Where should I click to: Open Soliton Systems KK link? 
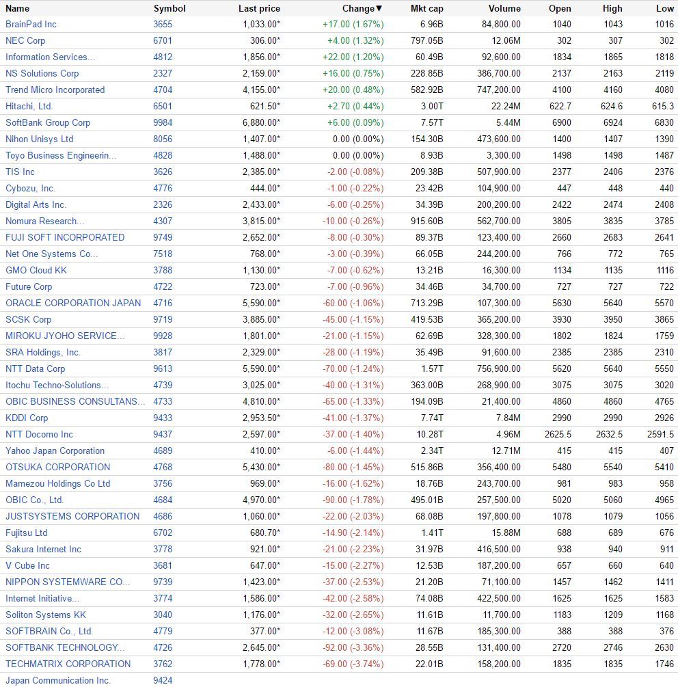(46, 615)
